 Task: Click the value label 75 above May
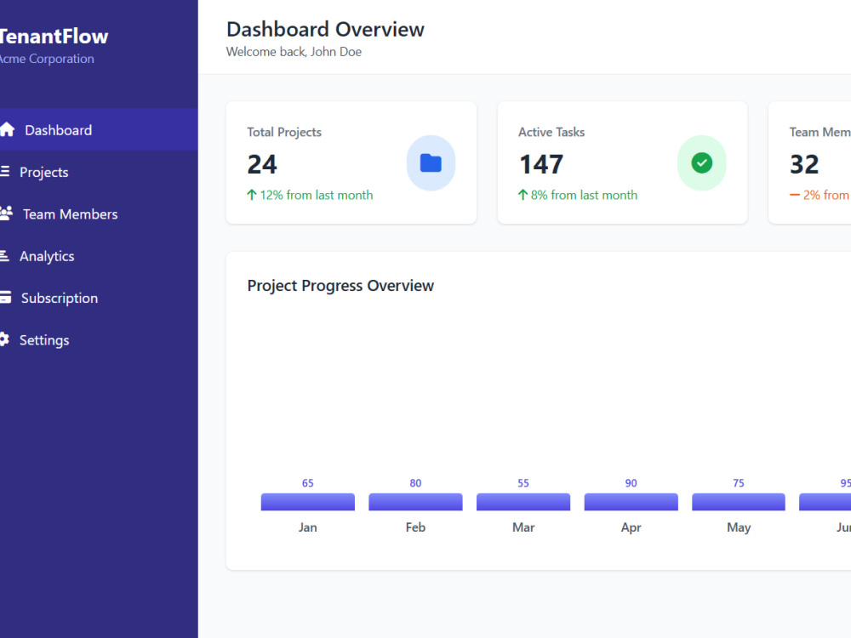click(x=739, y=483)
